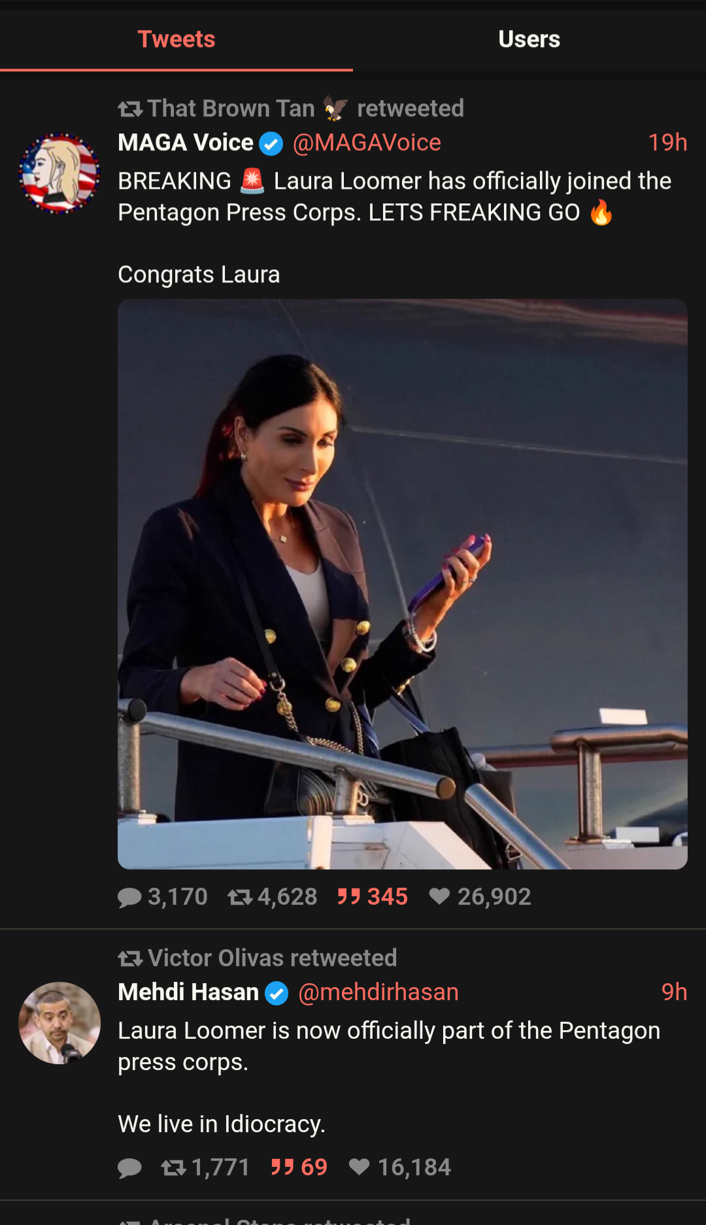Switch to the Users tab
This screenshot has width=706, height=1225.
tap(529, 39)
